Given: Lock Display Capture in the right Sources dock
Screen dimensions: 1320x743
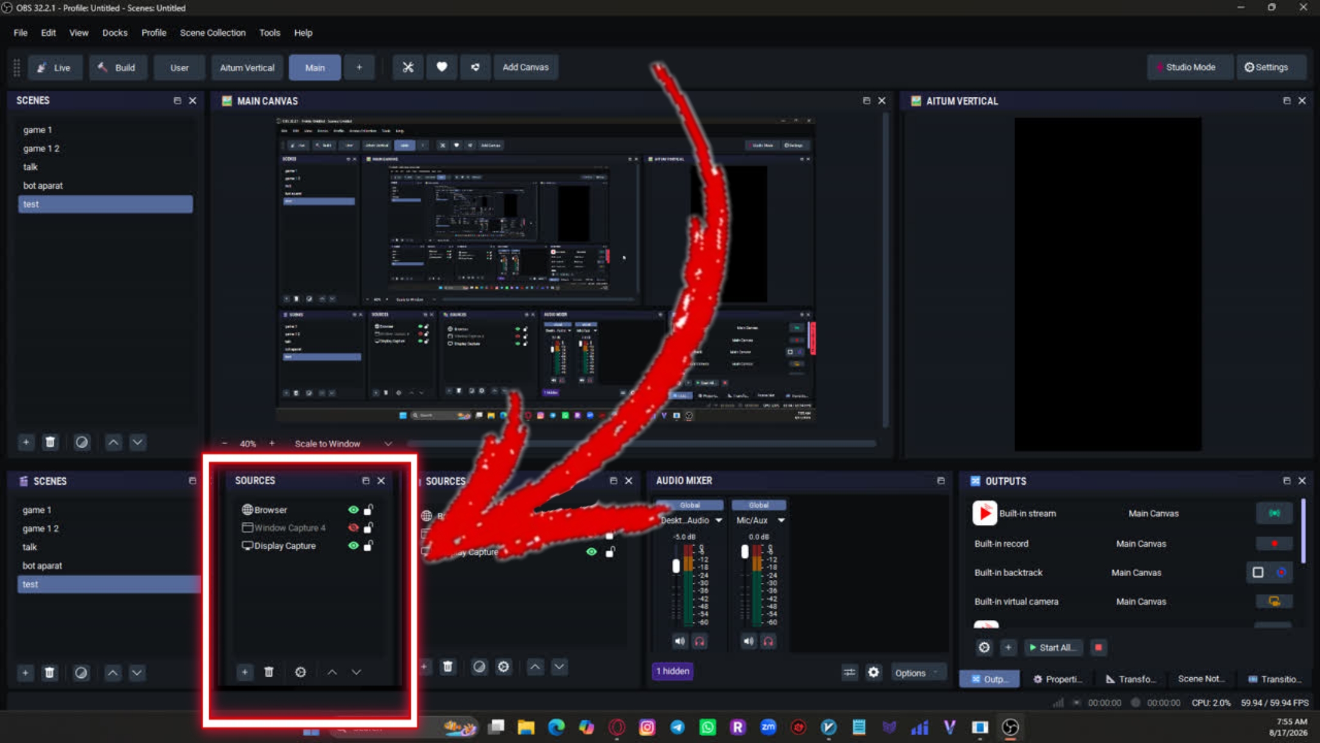Looking at the screenshot, I should point(610,552).
